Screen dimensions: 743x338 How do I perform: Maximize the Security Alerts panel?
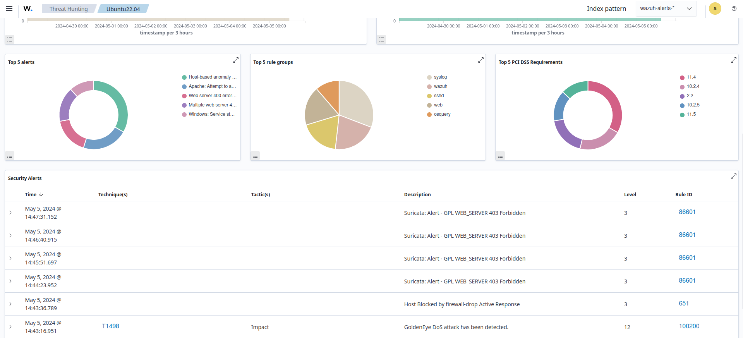pos(733,176)
